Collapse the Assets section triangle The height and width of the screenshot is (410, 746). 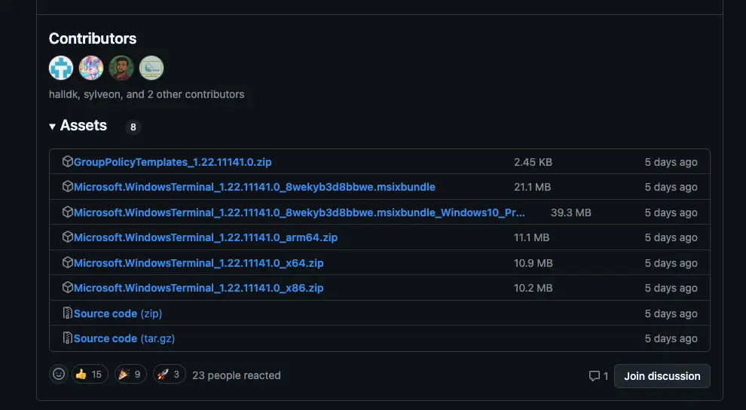coord(53,127)
